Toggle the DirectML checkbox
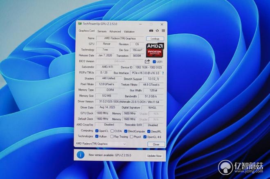Screen dimensions: 270x179 tap(149, 131)
